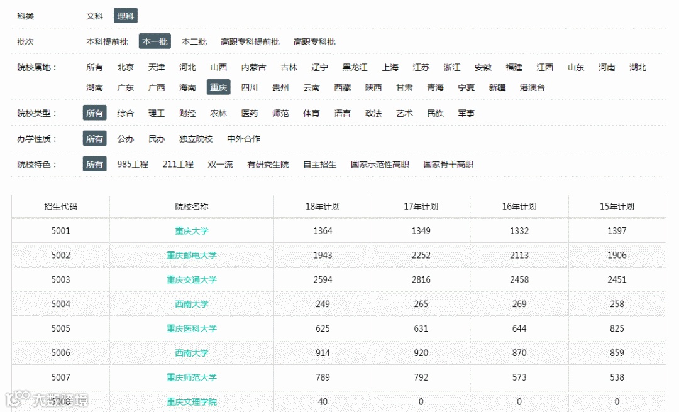The width and height of the screenshot is (679, 412).
Task: Filter schools by 港澳台 location
Action: [x=533, y=87]
